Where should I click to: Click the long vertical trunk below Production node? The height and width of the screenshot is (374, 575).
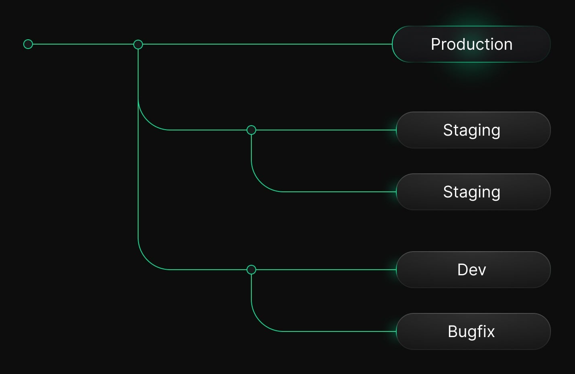click(x=138, y=181)
